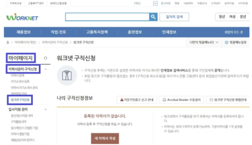Open Acrobat Reader 수동설치 button
The image size is (252, 145).
coord(181,100)
